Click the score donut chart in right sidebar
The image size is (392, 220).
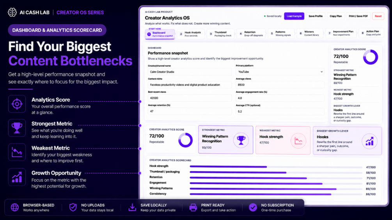click(x=371, y=57)
